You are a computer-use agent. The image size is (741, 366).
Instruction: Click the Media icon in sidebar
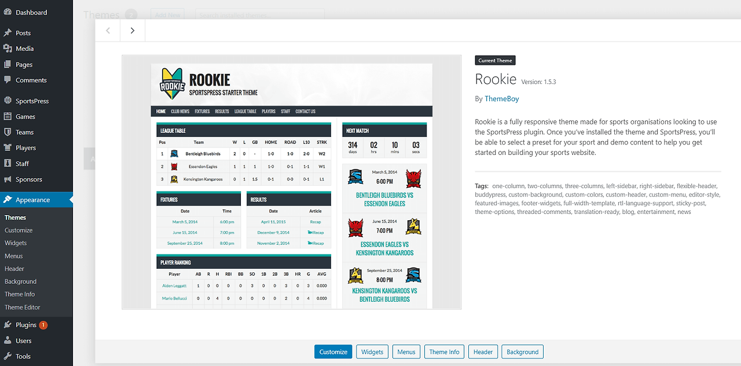tap(8, 49)
